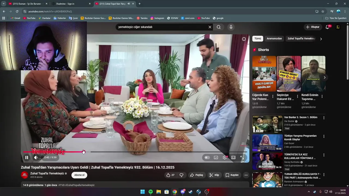Image resolution: width=349 pixels, height=196 pixels.
Task: Enter fullscreen mode in the player
Action: pyautogui.click(x=242, y=157)
